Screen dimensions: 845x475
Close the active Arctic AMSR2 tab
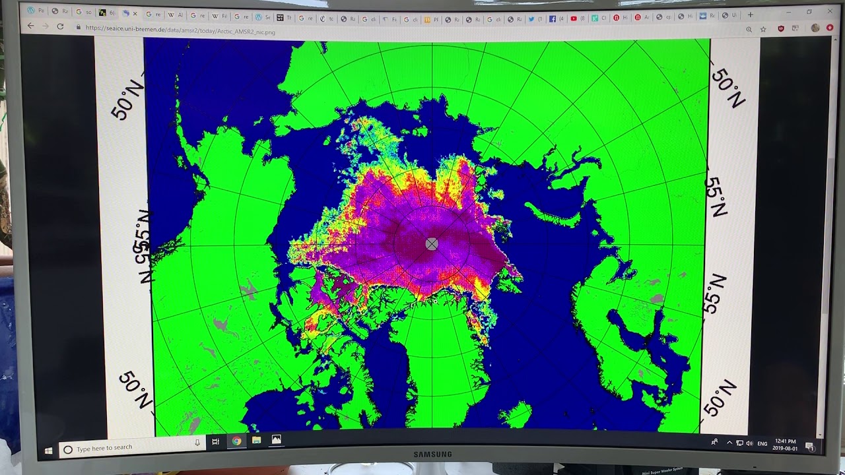click(x=135, y=13)
